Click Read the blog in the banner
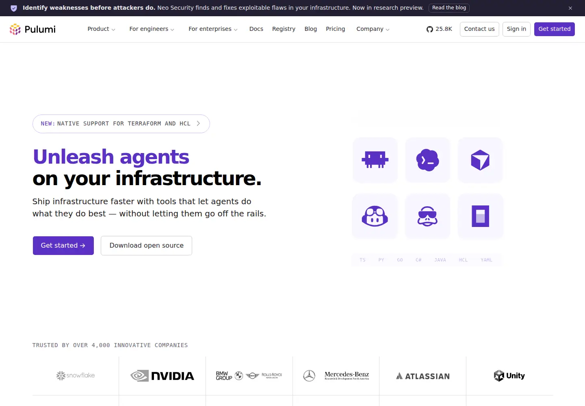585x406 pixels. (449, 8)
